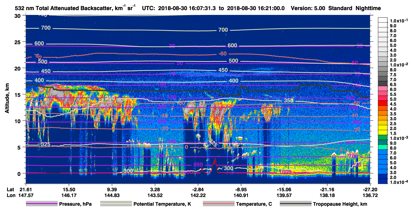Click the magenta Pressure legend line sample
The width and height of the screenshot is (411, 211).
[x=41, y=204]
